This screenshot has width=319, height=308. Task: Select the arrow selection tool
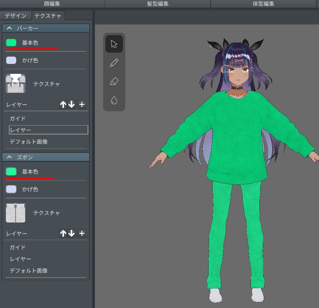(114, 43)
